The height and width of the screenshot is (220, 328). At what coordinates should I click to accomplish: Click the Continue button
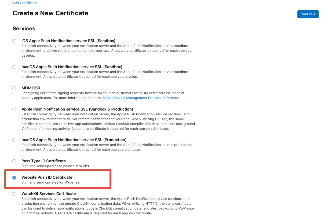tap(308, 14)
